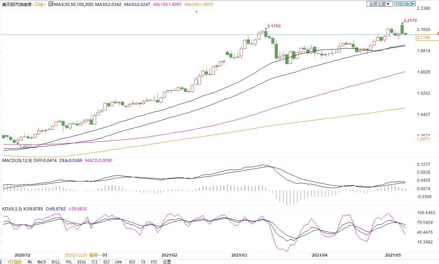Click the DIFF:0.0414 value
The width and height of the screenshot is (439, 264).
pos(45,161)
